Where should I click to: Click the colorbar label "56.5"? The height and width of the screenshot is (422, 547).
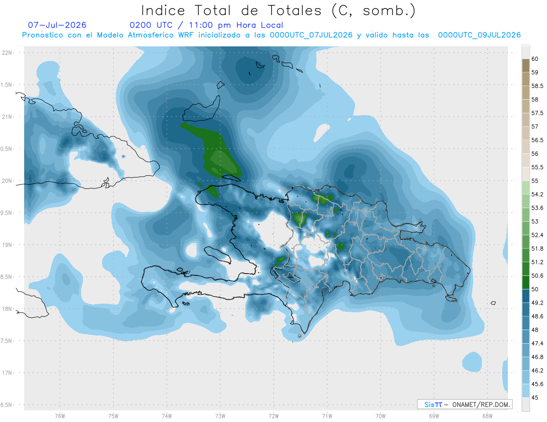pyautogui.click(x=537, y=140)
